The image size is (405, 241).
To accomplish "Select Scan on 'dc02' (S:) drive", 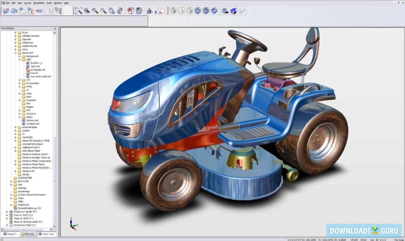I will tap(23, 215).
